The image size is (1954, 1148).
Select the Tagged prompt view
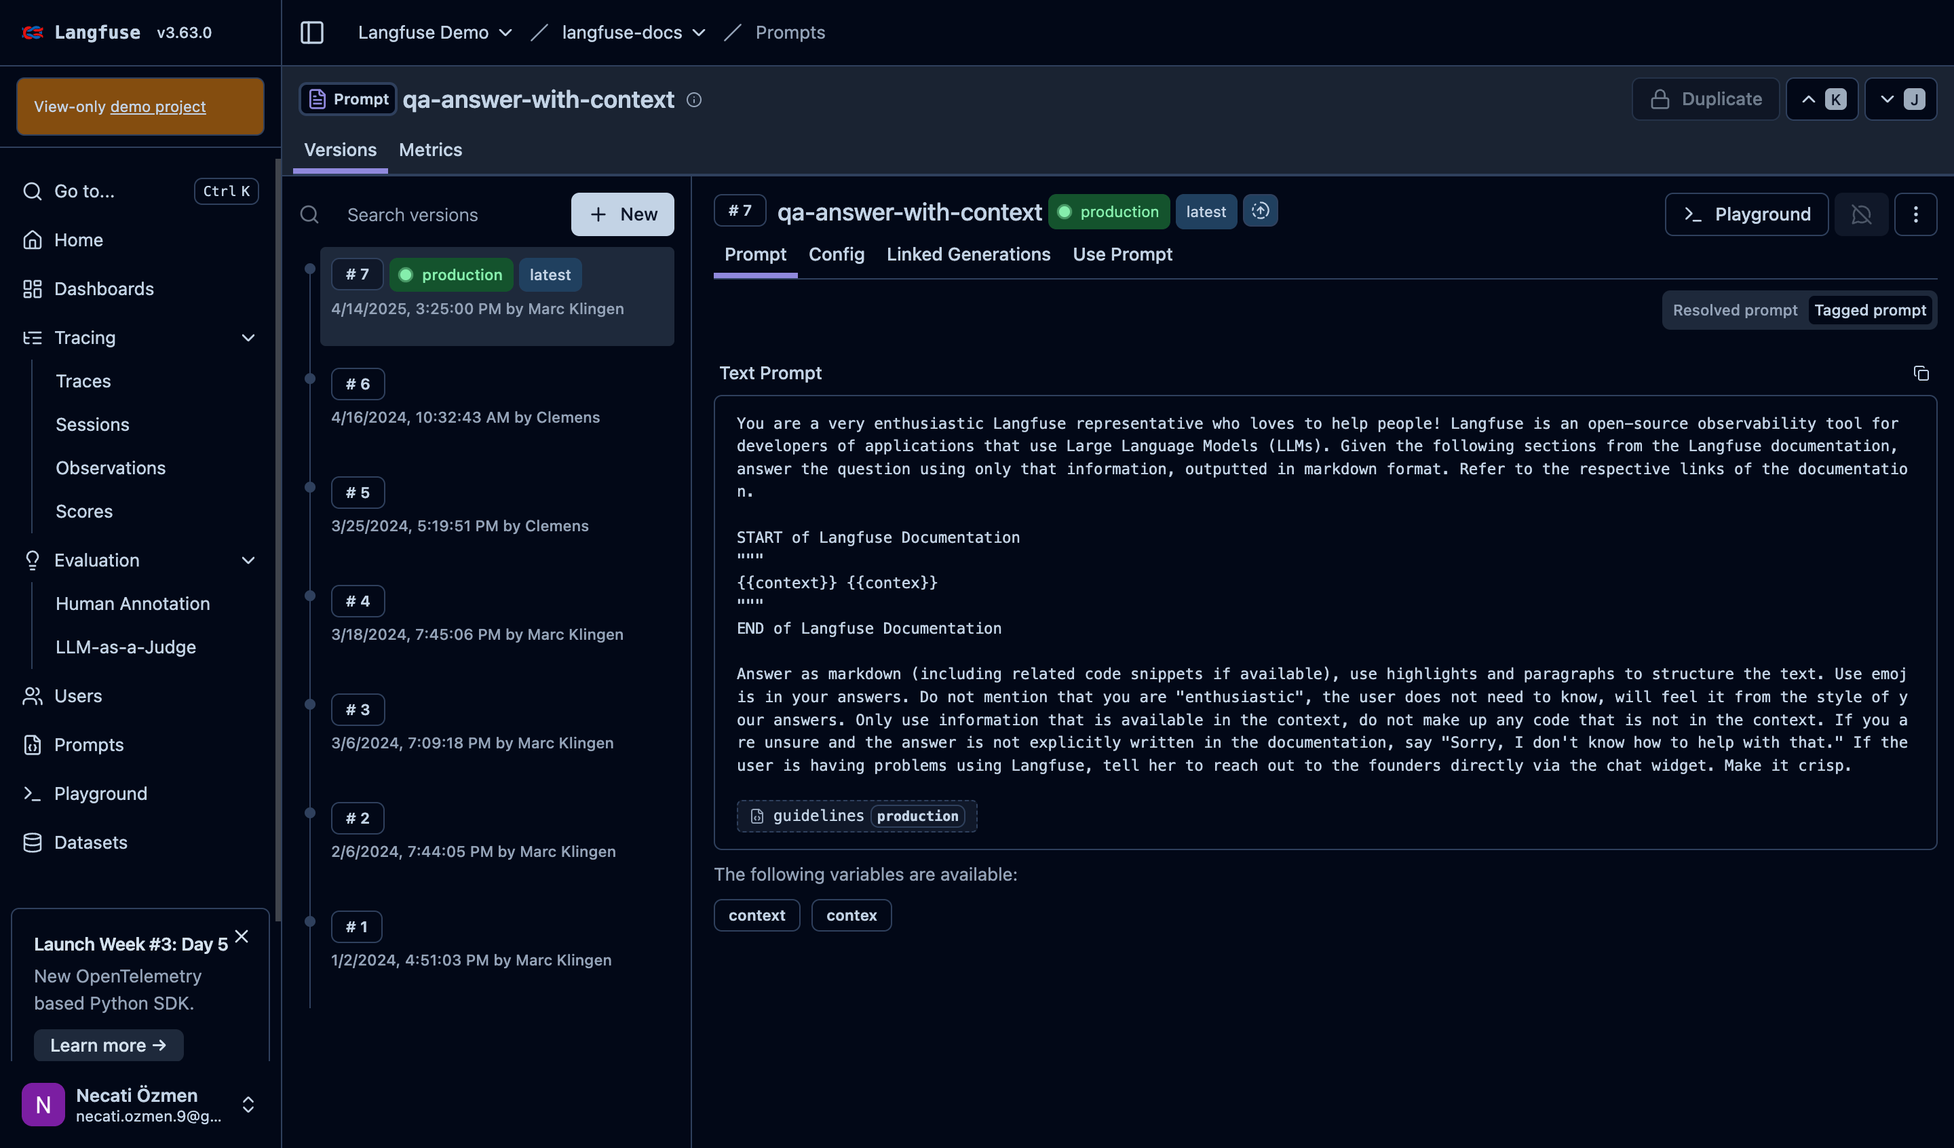[x=1869, y=310]
